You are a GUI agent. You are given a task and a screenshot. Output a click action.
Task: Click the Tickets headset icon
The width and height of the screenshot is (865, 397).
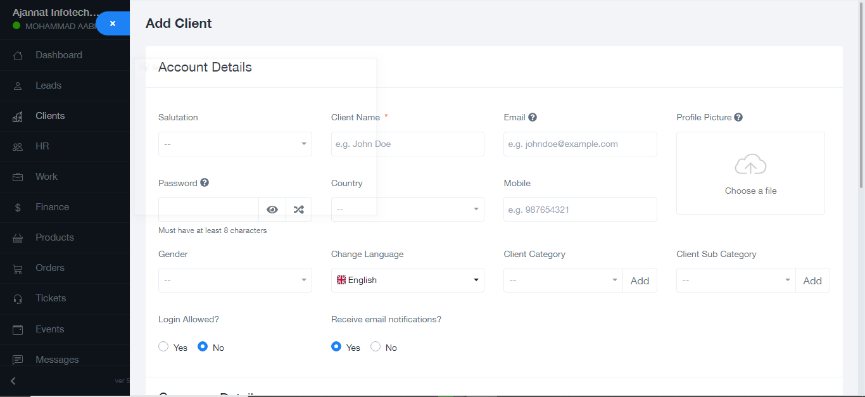coord(18,299)
